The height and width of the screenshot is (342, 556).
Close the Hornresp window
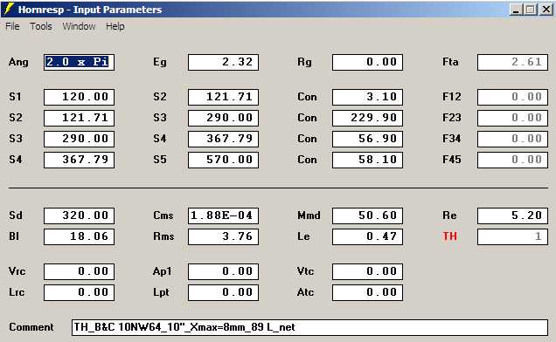546,10
